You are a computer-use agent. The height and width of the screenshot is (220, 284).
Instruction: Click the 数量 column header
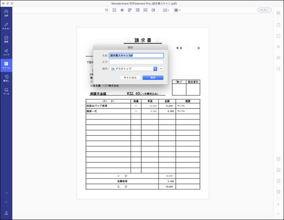[x=136, y=101]
